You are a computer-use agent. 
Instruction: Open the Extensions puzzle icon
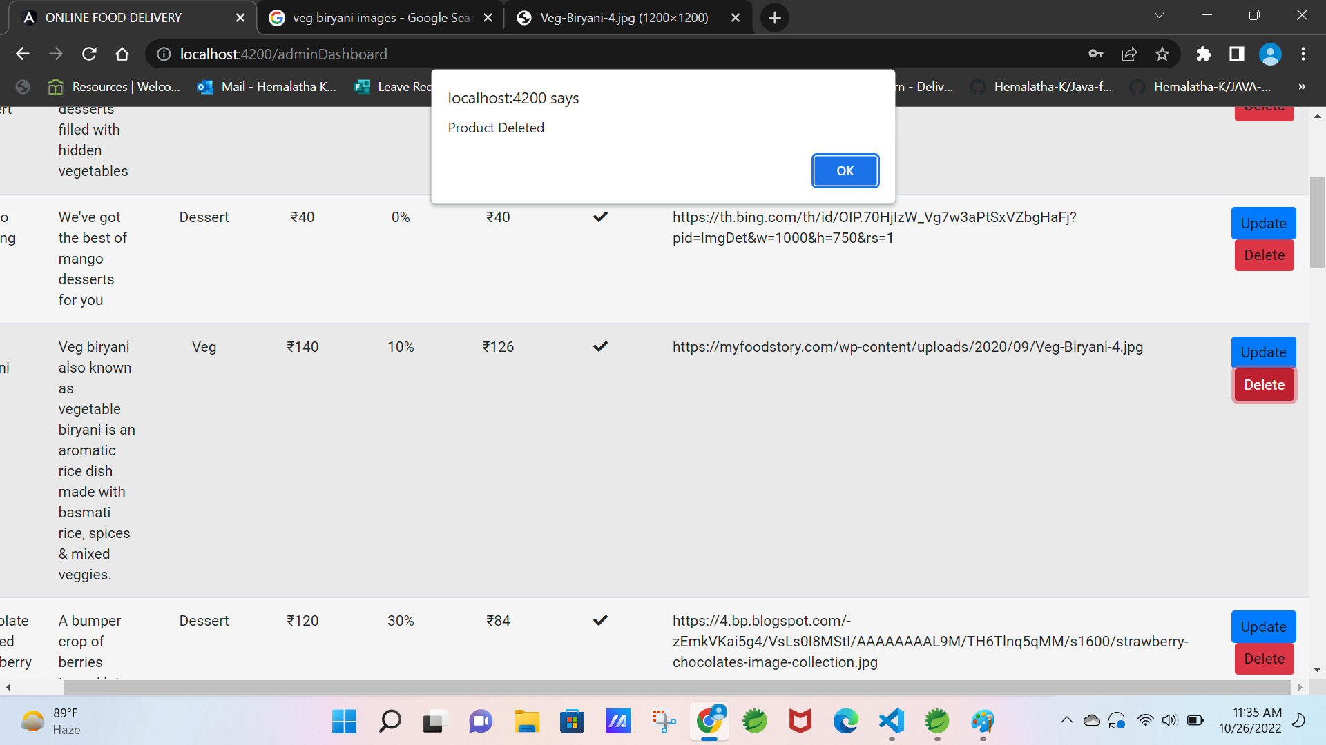point(1203,54)
